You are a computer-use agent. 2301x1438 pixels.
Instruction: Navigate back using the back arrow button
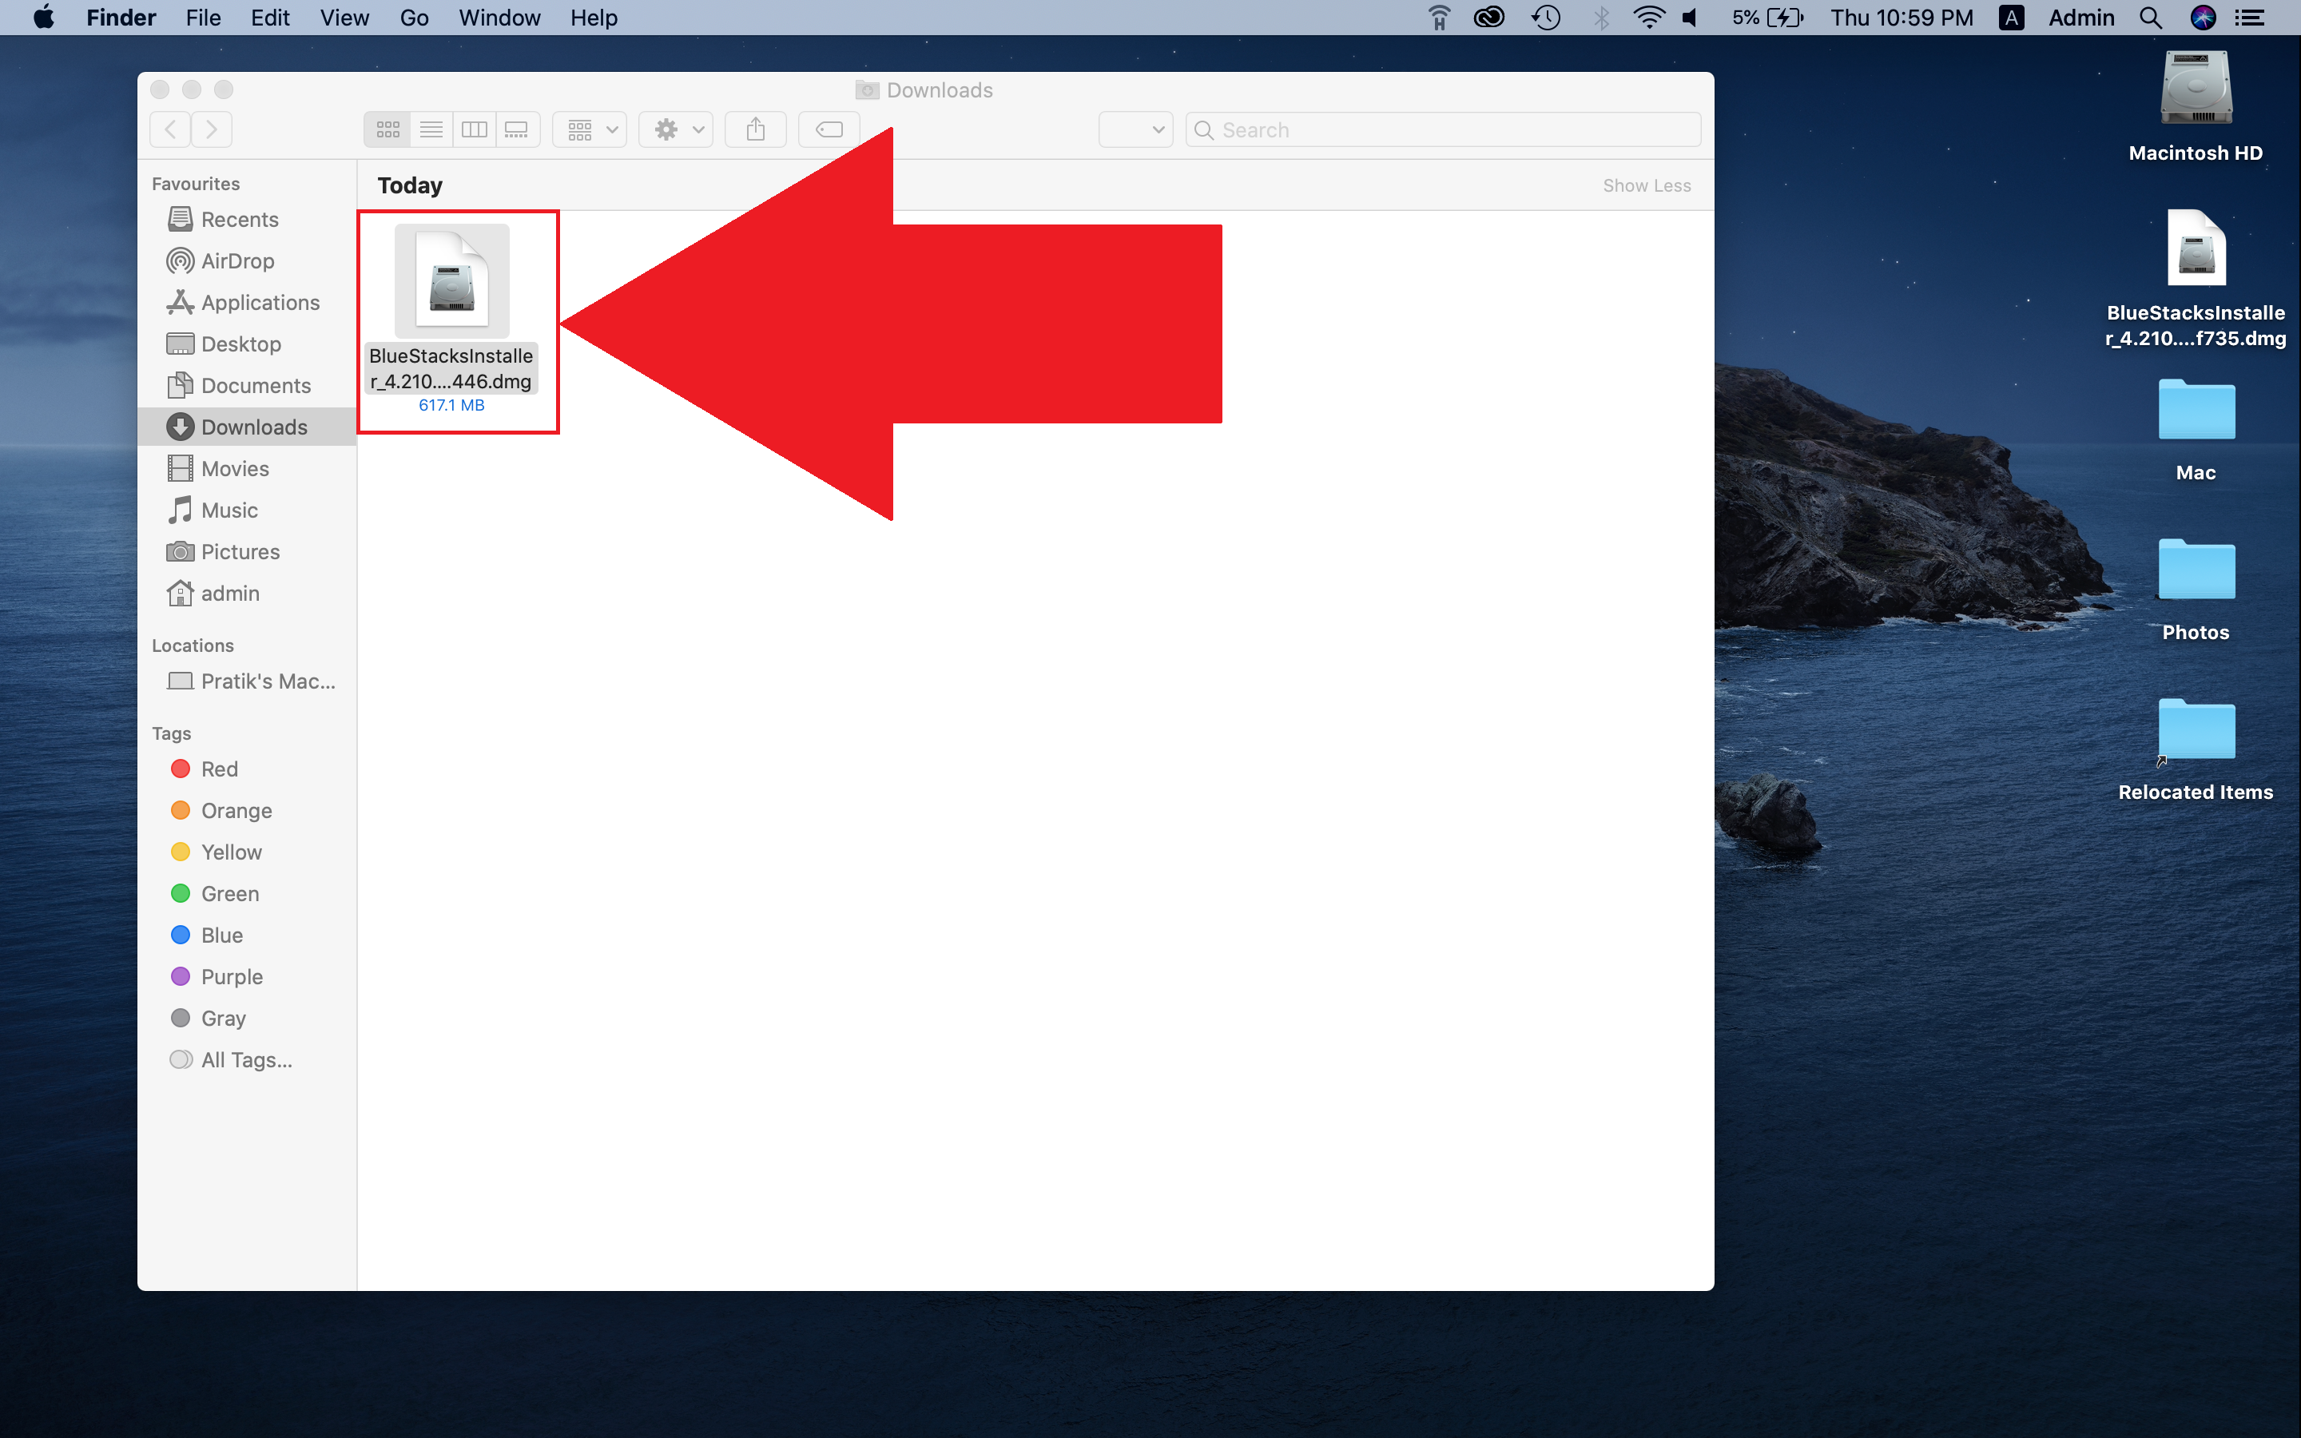pos(173,128)
